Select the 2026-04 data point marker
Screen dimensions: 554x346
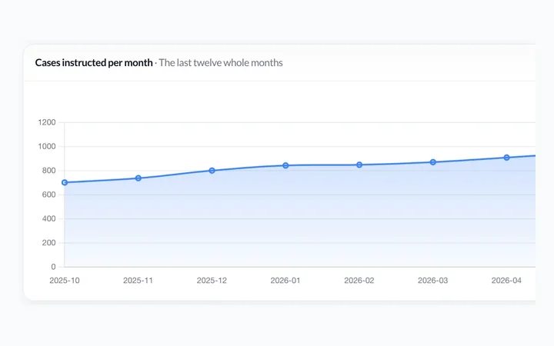(x=506, y=158)
